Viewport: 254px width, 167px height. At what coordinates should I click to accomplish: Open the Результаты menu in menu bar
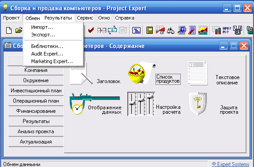58,18
